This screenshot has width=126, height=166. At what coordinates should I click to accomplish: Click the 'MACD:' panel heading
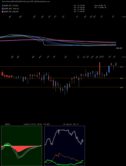click(x=8, y=124)
